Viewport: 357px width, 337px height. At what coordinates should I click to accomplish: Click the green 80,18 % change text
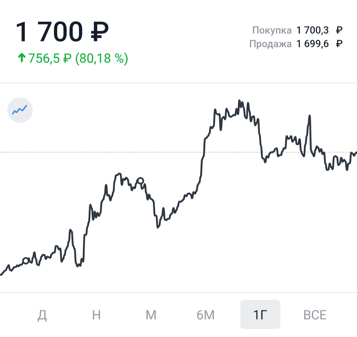101,58
